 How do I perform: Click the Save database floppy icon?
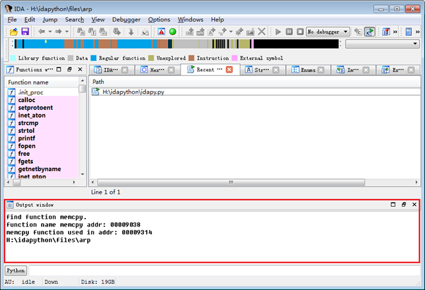point(24,32)
